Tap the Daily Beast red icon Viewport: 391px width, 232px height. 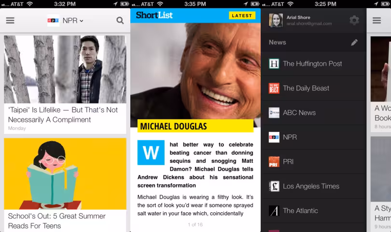click(274, 88)
